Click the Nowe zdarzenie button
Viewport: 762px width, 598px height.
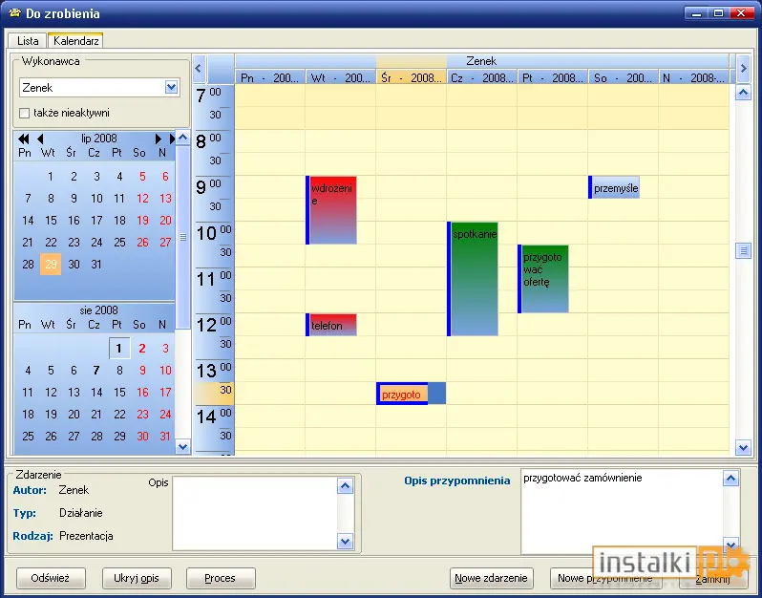coord(492,578)
